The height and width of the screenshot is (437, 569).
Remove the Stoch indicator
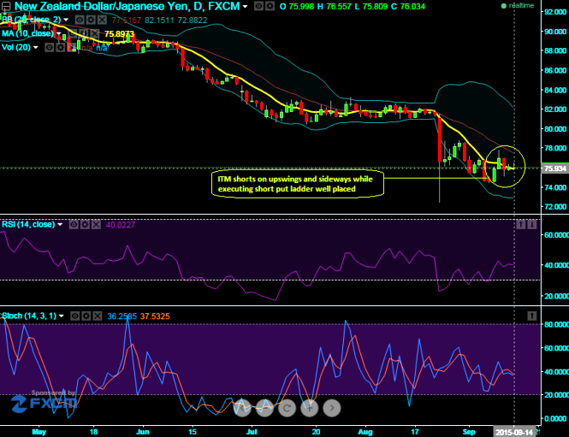(98, 316)
